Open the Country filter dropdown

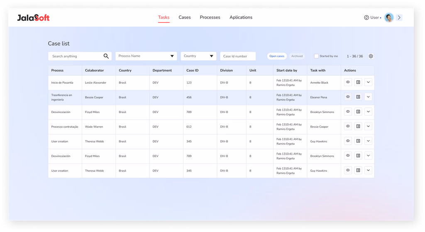tap(198, 56)
